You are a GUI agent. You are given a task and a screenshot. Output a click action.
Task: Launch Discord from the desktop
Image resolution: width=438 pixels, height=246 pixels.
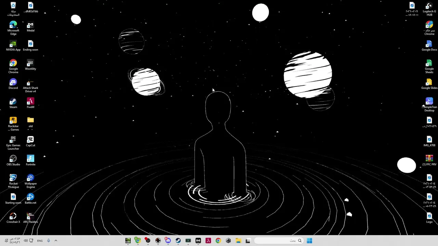13,84
